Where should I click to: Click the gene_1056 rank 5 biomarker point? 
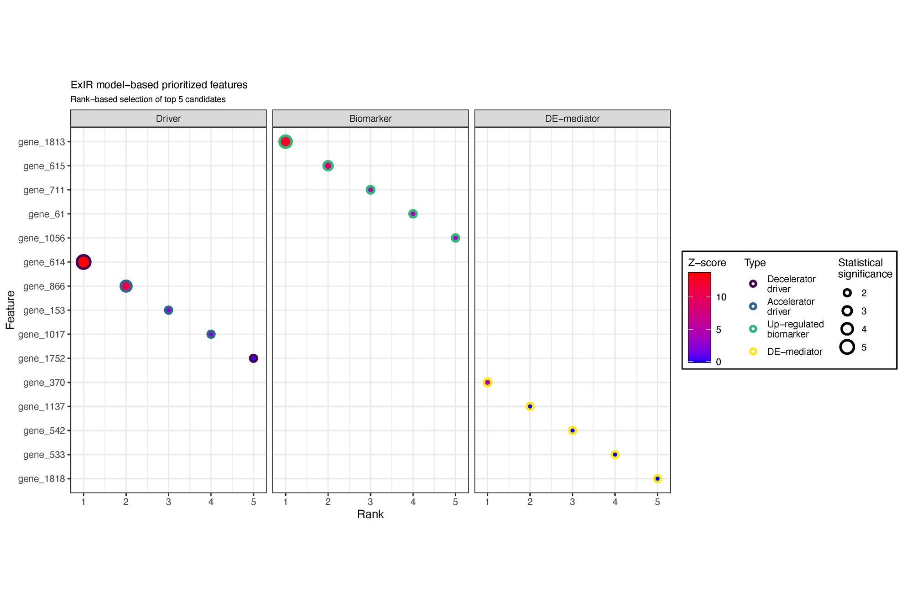(x=455, y=238)
